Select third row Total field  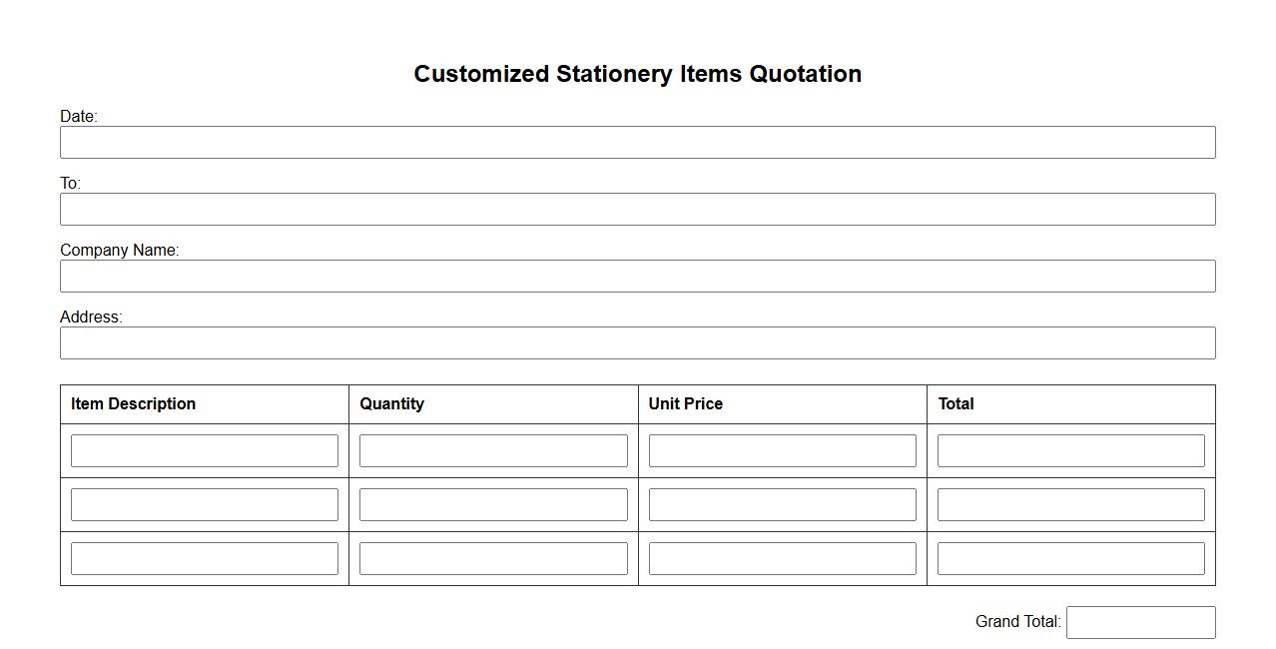1070,558
